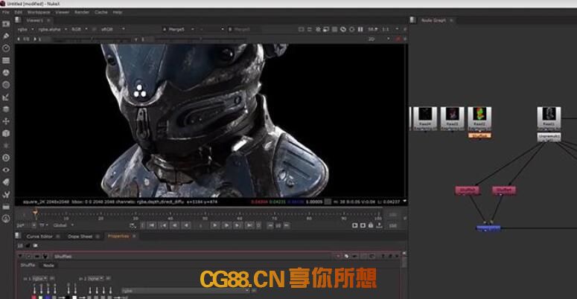The height and width of the screenshot is (299, 577).
Task: Click the viewer pause updating icon
Action: tap(360, 29)
